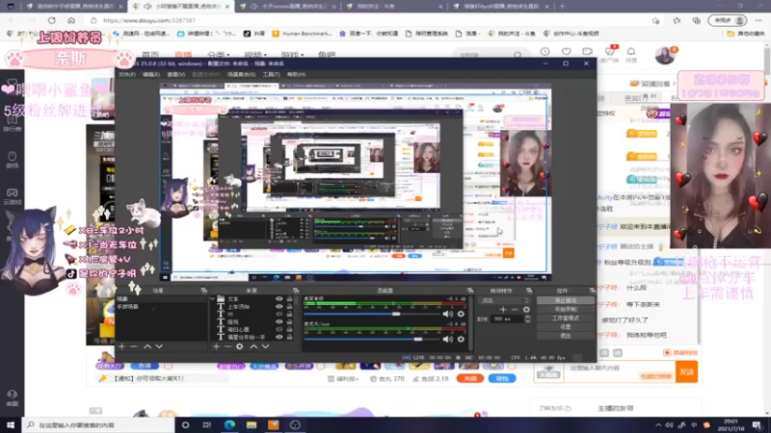Toggle visibility of 指挥 source

[279, 322]
